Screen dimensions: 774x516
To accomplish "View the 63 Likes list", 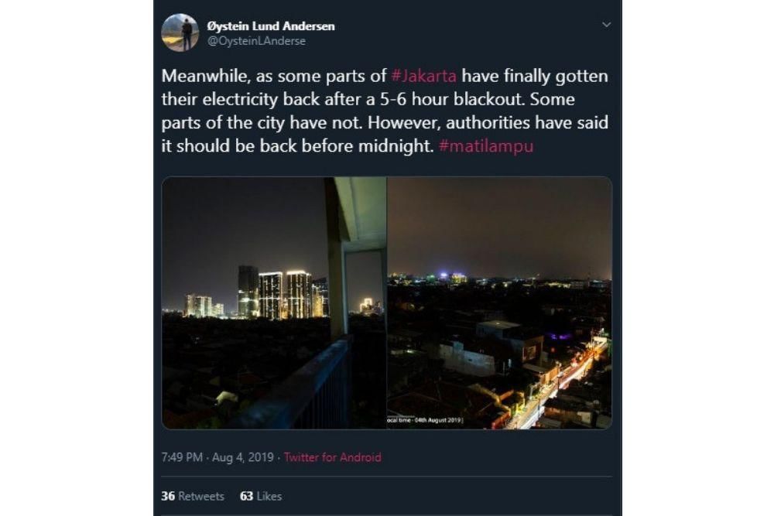I will pos(261,496).
